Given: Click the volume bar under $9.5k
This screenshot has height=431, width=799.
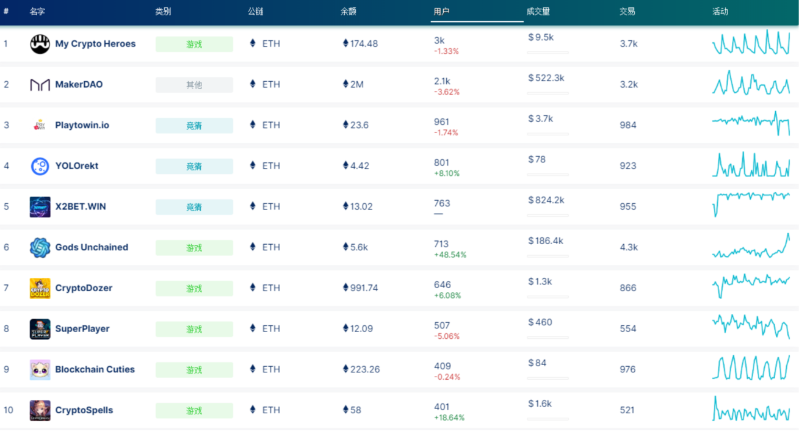Looking at the screenshot, I should (x=548, y=53).
